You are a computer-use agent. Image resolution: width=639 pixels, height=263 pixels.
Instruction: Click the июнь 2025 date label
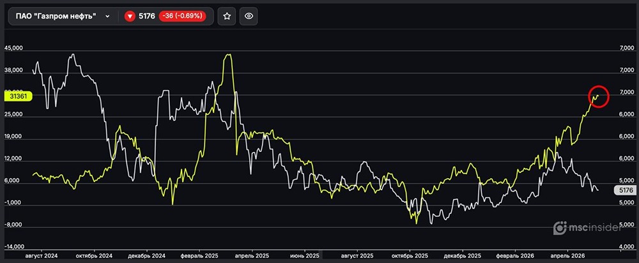tap(304, 256)
